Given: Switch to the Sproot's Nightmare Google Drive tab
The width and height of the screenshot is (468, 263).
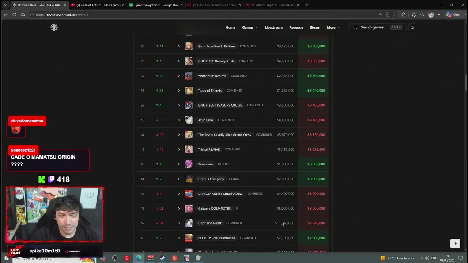Looking at the screenshot, I should [x=156, y=5].
